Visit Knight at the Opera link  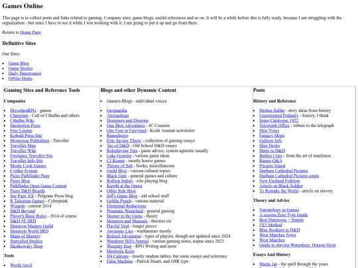pyautogui.click(x=124, y=186)
